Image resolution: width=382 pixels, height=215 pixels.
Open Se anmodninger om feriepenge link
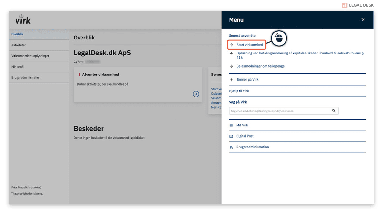pos(260,66)
